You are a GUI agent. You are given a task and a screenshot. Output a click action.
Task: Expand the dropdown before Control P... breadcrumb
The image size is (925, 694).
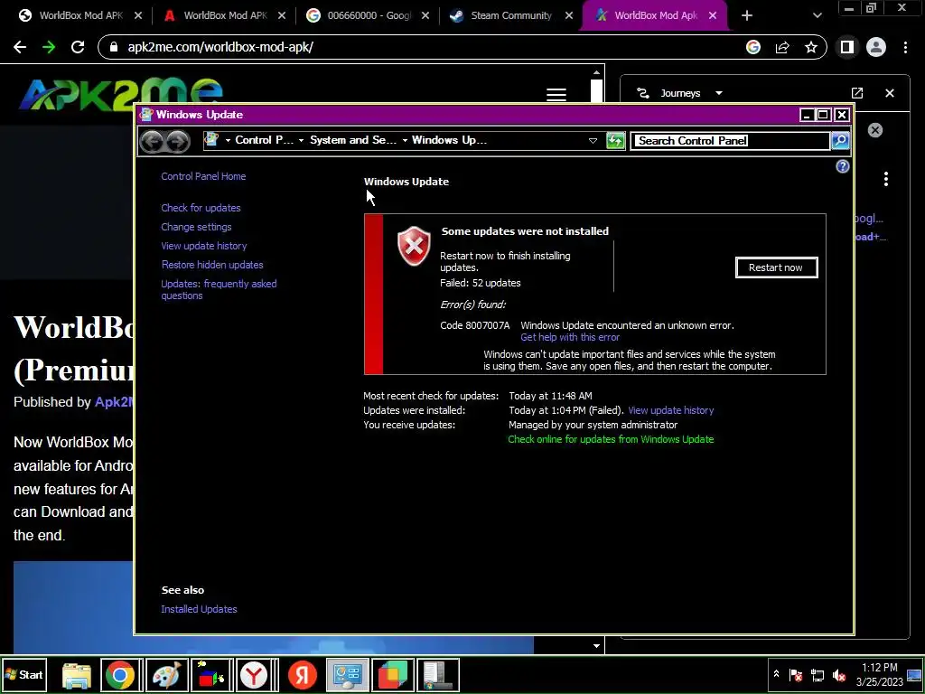228,140
